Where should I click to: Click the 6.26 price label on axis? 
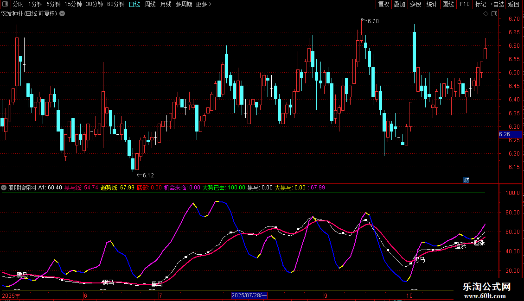pos(505,134)
